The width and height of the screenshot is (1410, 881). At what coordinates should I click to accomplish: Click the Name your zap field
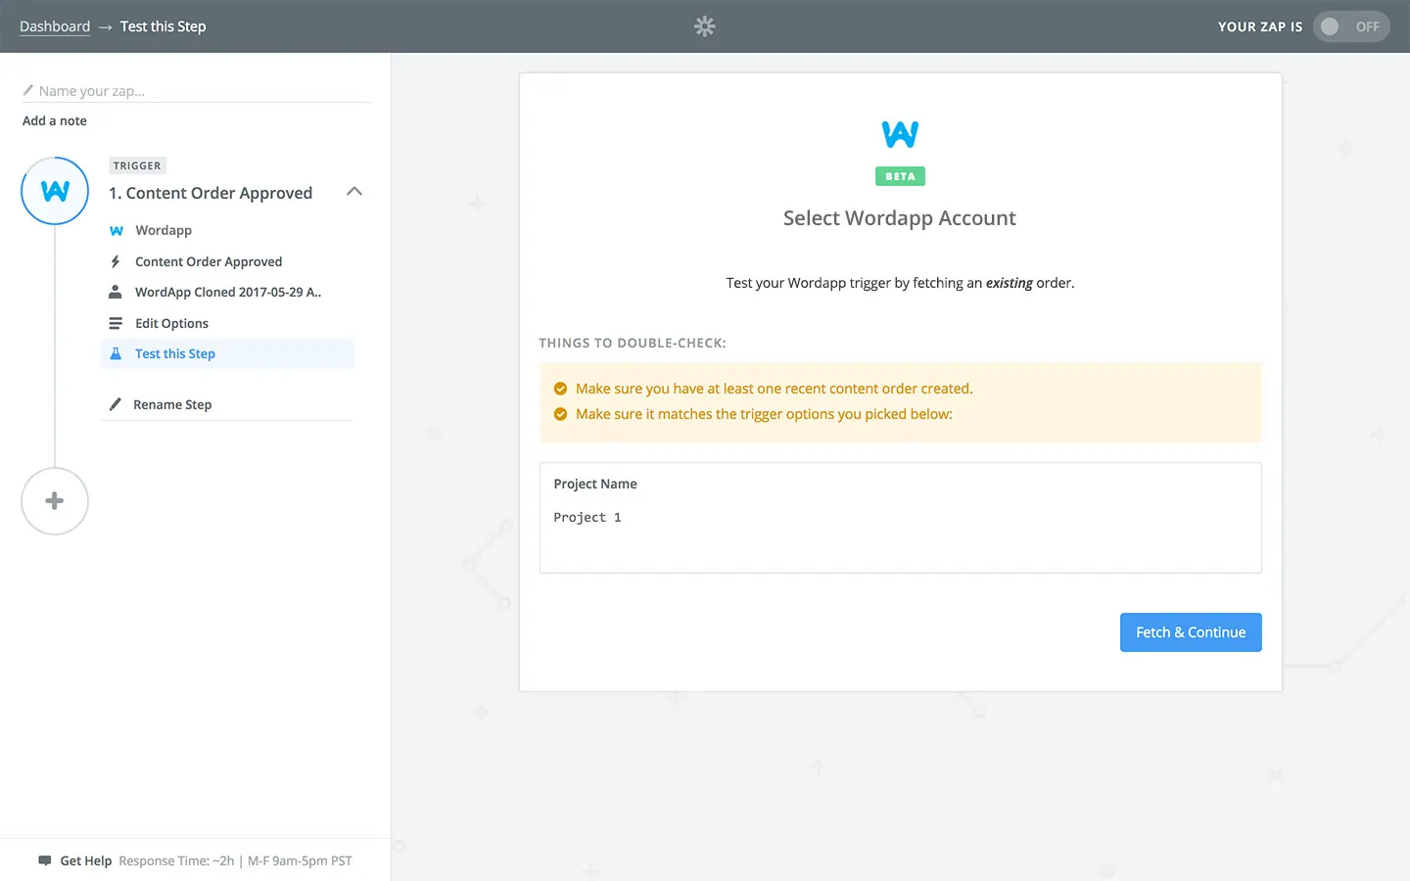pyautogui.click(x=196, y=91)
